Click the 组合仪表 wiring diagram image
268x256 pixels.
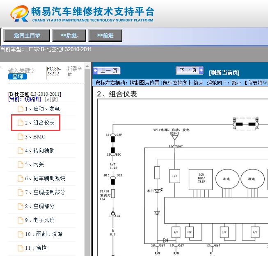coord(183,177)
